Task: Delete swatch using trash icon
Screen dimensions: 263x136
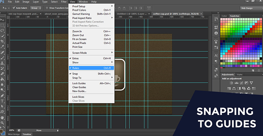Action: pyautogui.click(x=259, y=71)
